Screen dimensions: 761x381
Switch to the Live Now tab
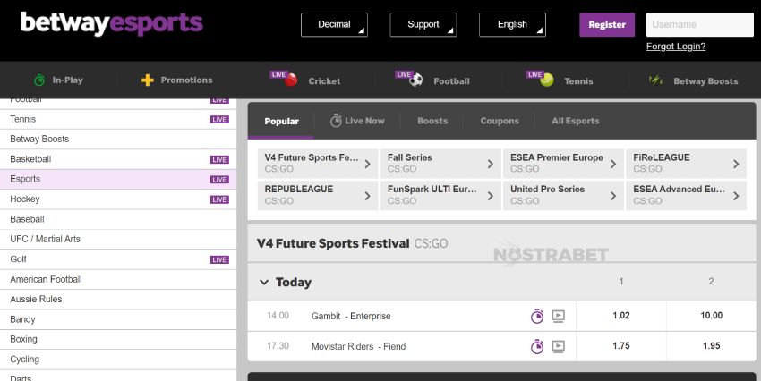coord(357,121)
